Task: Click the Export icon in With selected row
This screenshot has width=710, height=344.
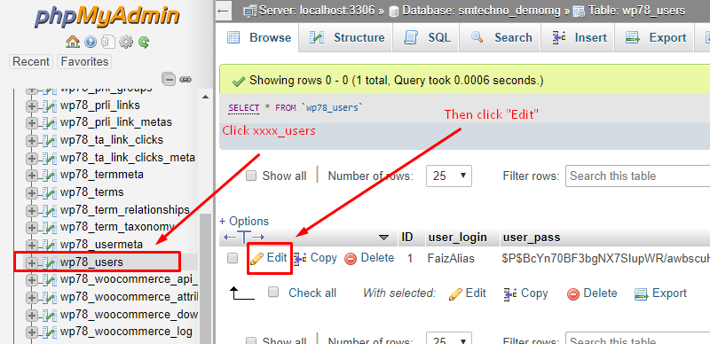Action: point(641,293)
